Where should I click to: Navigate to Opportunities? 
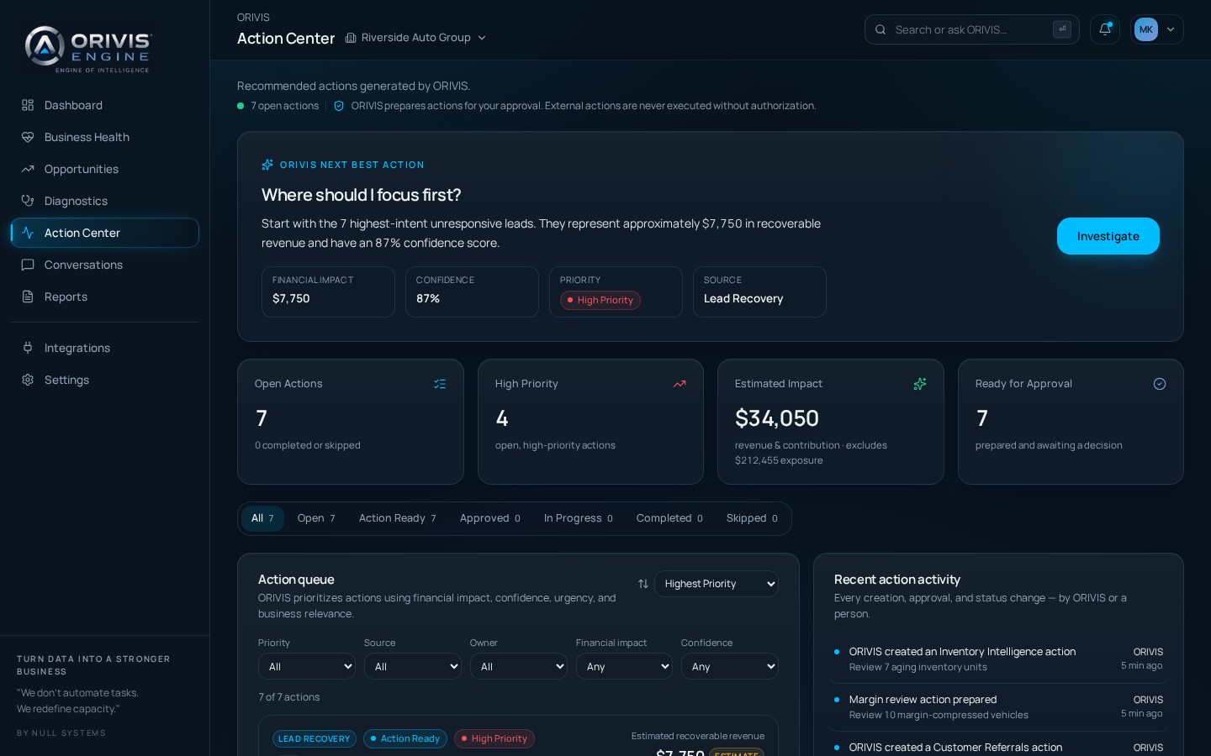[104, 169]
